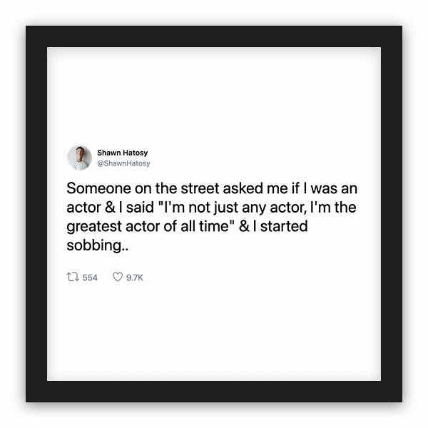Click the 554 retweet count
Screen dimensions: 428x428
pos(90,277)
